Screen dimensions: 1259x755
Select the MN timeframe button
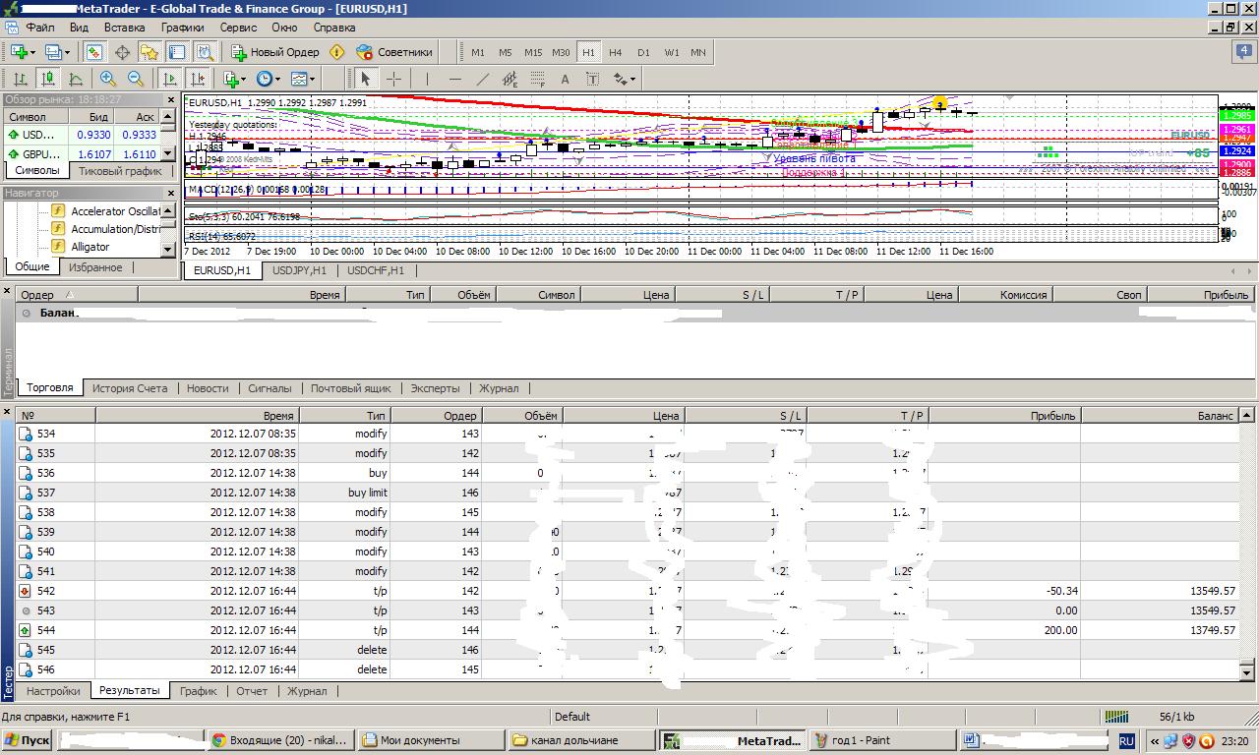tap(698, 52)
